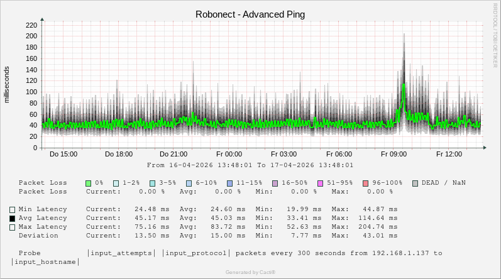
Task: Click the Fr 03:00 time axis label
Action: coord(284,154)
